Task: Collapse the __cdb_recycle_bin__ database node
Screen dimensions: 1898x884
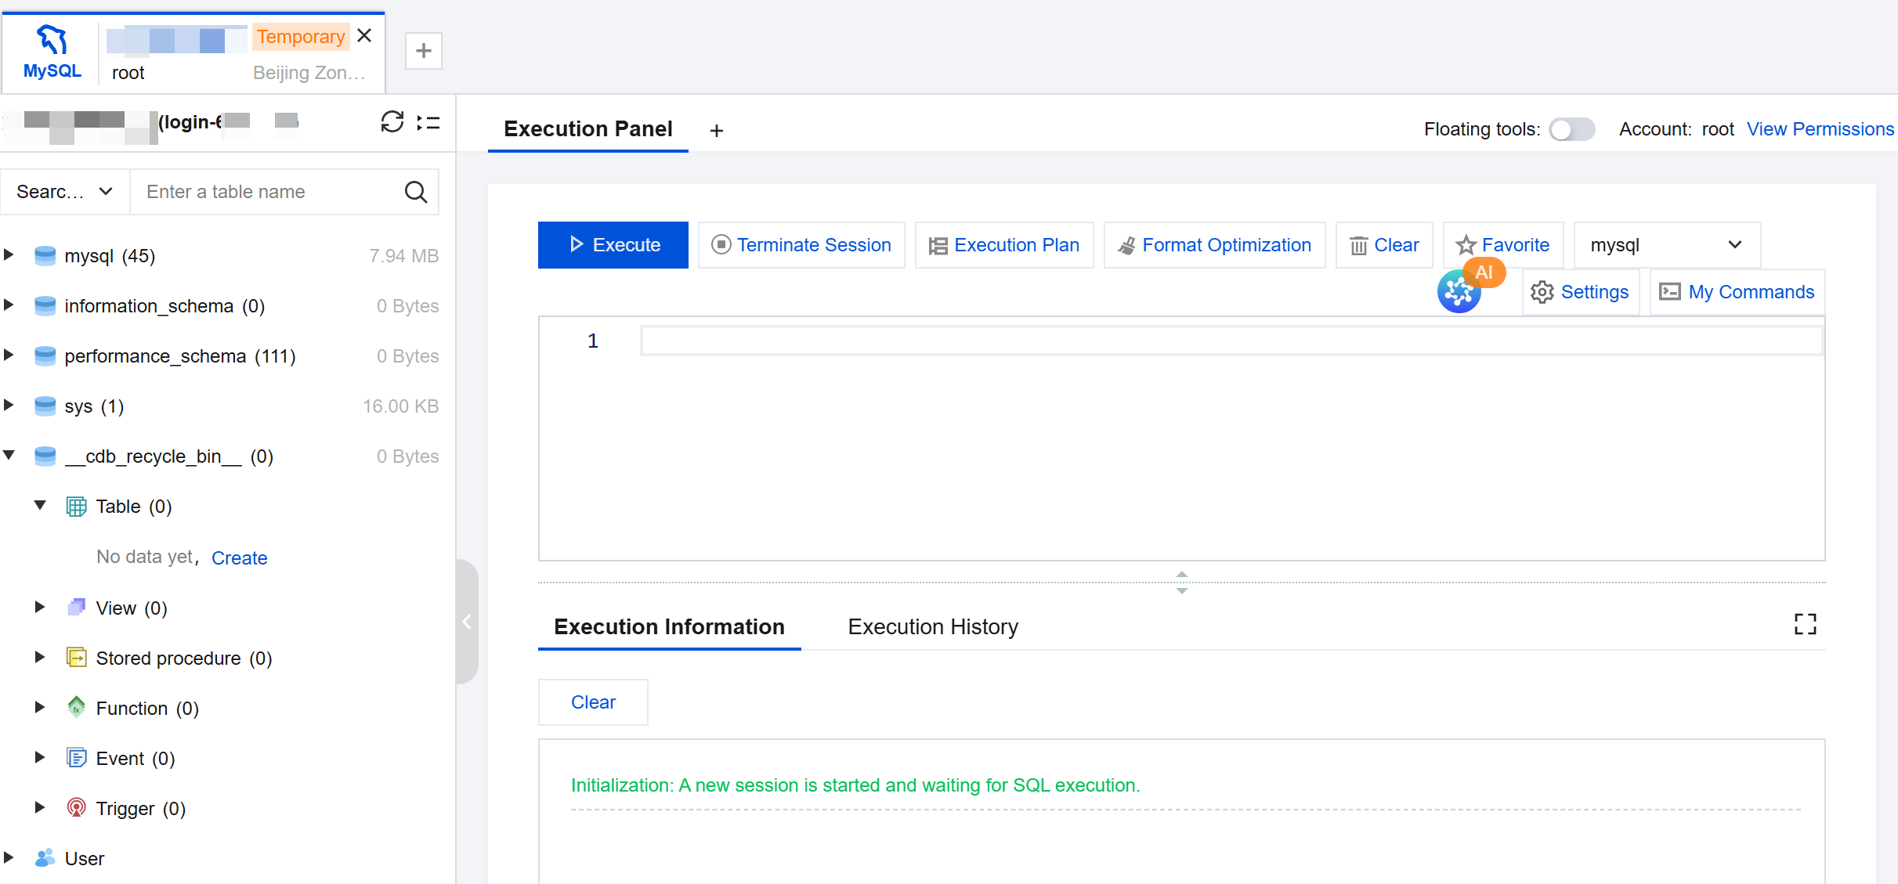Action: [9, 456]
